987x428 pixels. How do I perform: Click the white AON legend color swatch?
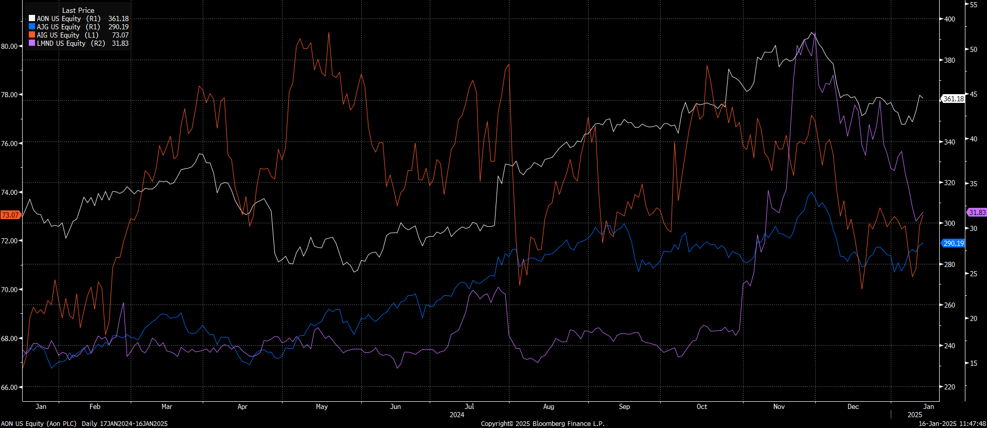click(32, 18)
